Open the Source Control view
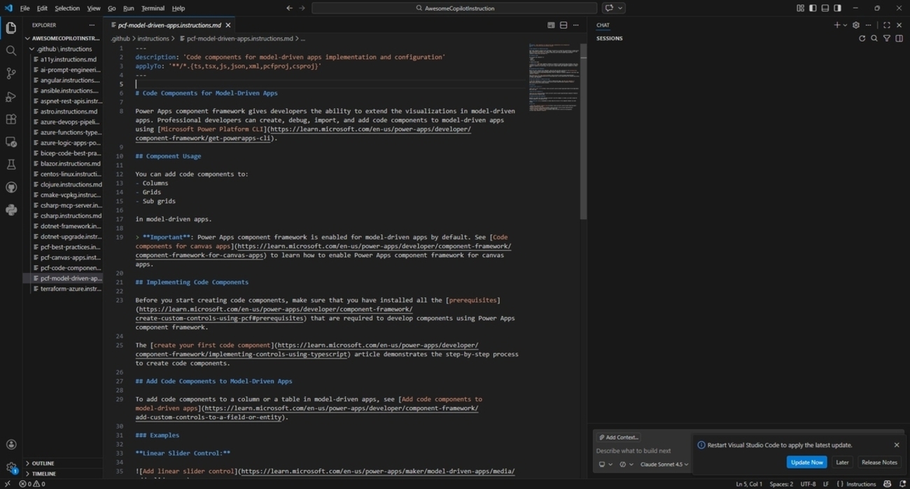Screen dimensions: 910x489 (x=11, y=73)
